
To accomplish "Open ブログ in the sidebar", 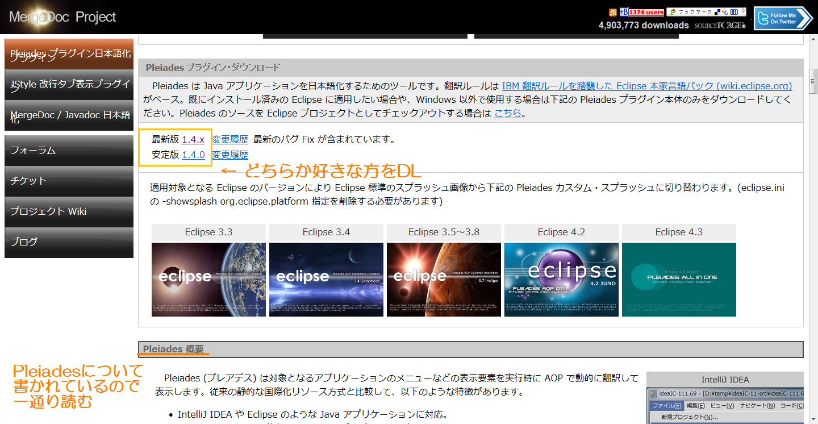I will pos(69,242).
